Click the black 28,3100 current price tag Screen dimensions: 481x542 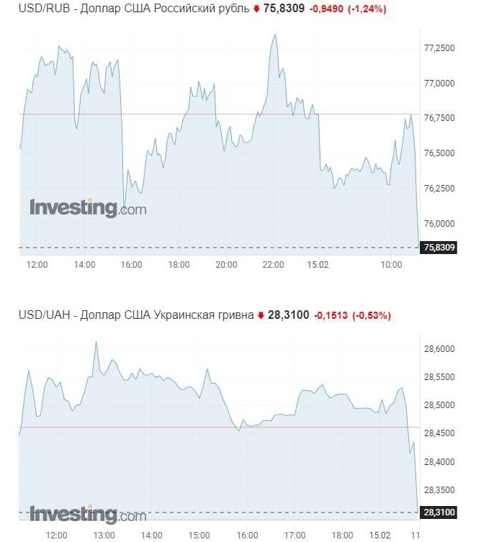[x=439, y=512]
